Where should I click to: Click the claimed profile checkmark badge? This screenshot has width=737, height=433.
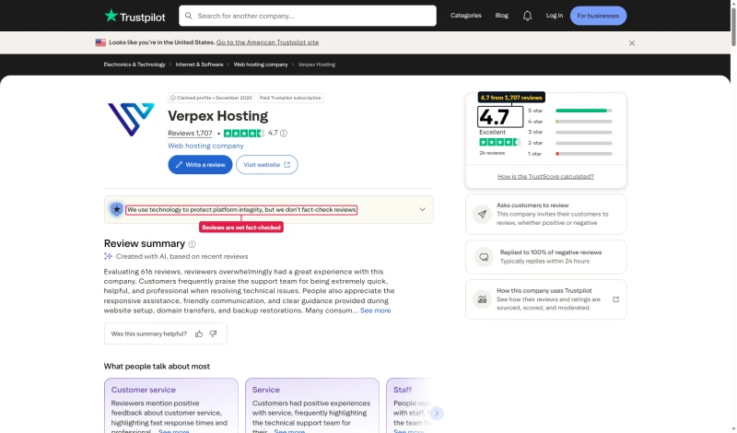[172, 98]
